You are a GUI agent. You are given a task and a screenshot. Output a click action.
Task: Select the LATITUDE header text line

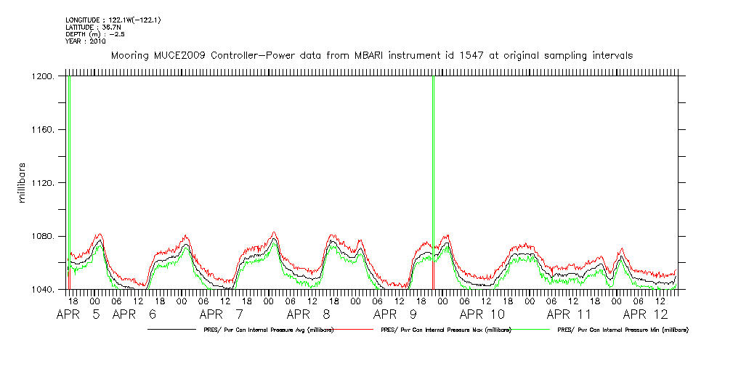[92, 27]
